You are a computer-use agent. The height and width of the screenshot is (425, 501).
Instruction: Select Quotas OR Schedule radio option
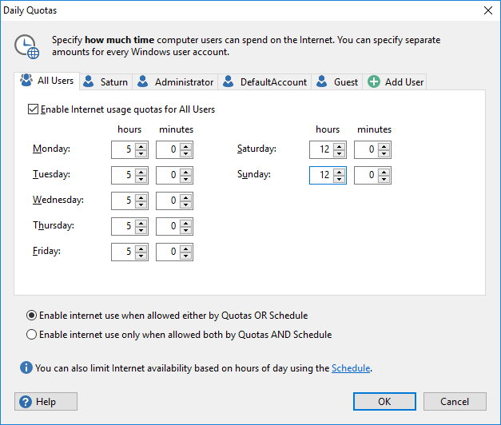32,316
